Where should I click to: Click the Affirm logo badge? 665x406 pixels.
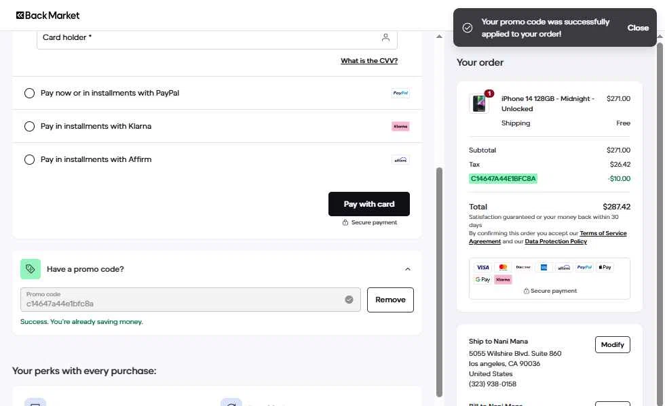pyautogui.click(x=400, y=160)
